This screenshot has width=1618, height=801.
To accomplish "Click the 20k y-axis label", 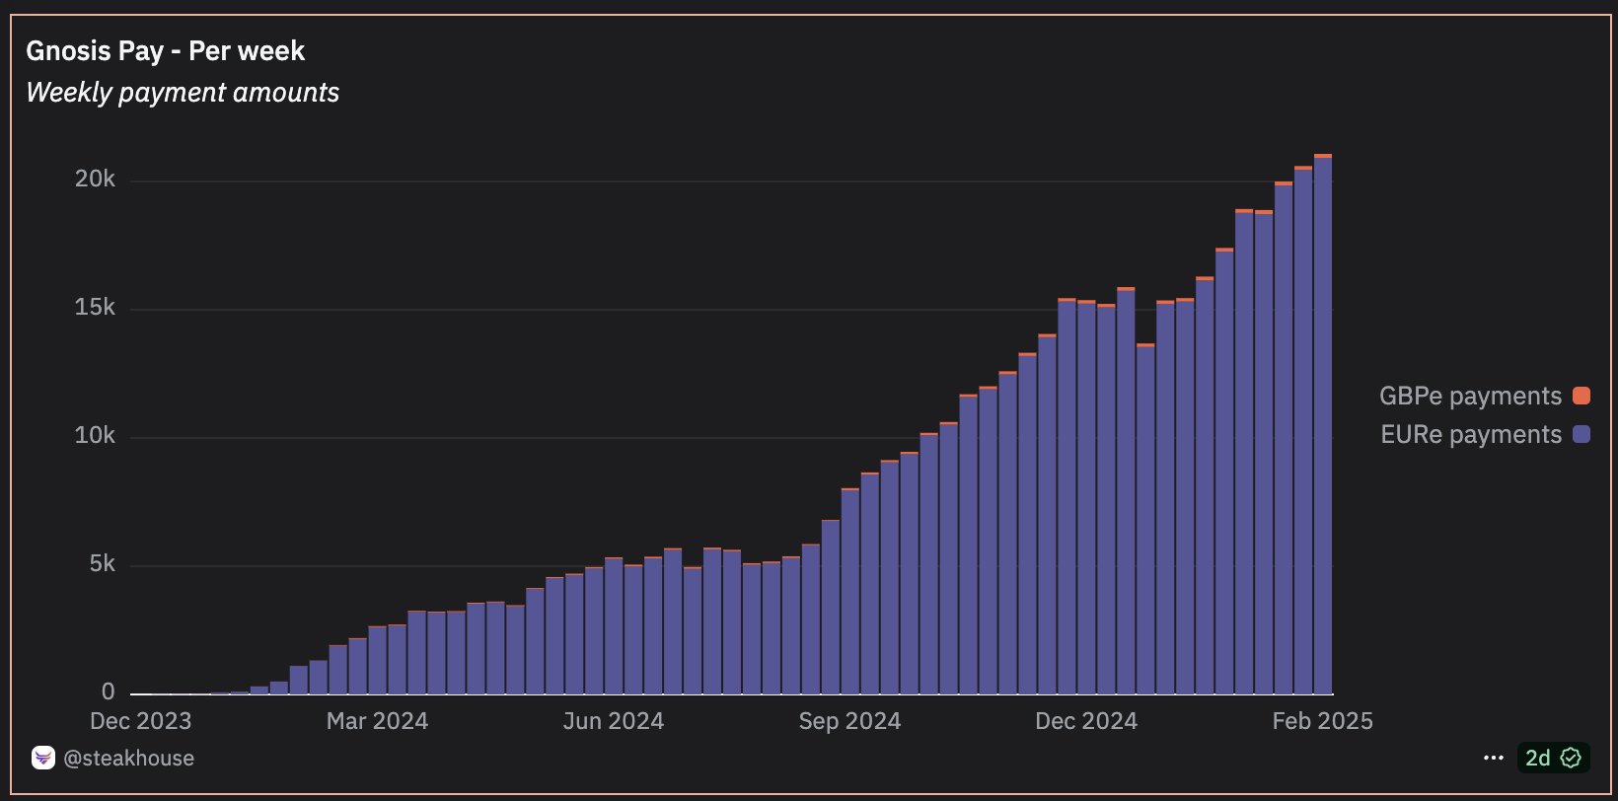I will (x=95, y=179).
